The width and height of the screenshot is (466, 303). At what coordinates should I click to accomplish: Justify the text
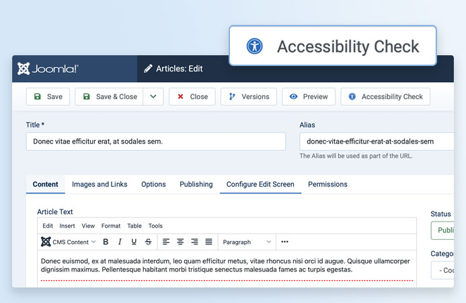pyautogui.click(x=209, y=242)
